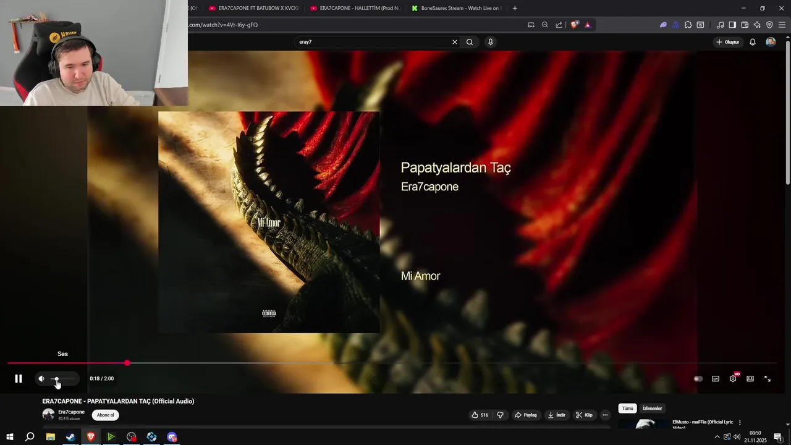Open the Windows Start menu
This screenshot has height=445, width=791.
(x=10, y=437)
